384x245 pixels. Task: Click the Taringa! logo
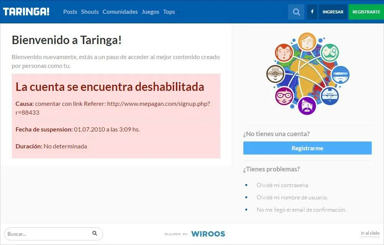click(x=26, y=12)
